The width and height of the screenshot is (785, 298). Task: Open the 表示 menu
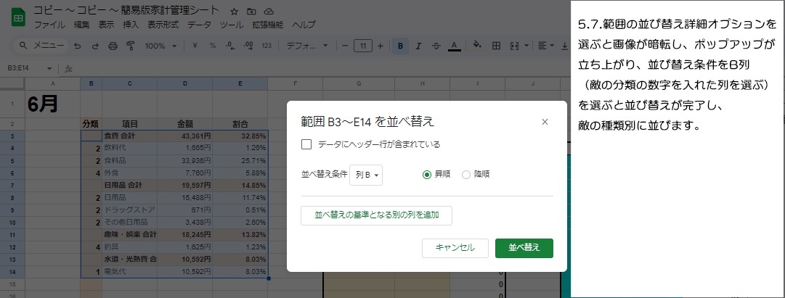tap(106, 25)
